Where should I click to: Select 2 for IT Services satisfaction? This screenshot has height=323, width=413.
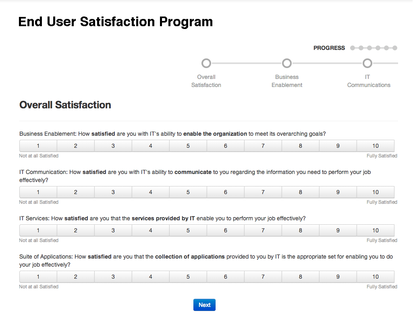(76, 230)
